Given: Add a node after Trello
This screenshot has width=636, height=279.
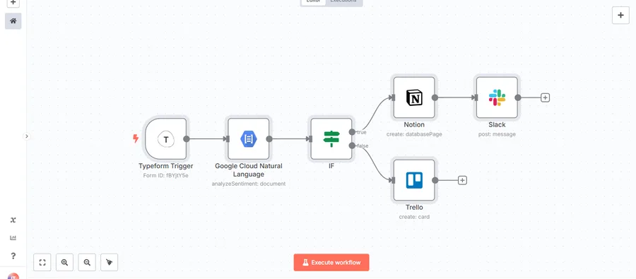Looking at the screenshot, I should (462, 180).
